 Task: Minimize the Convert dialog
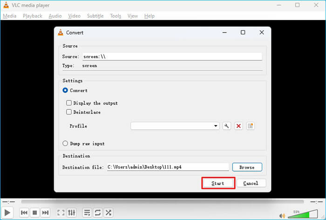pos(224,33)
